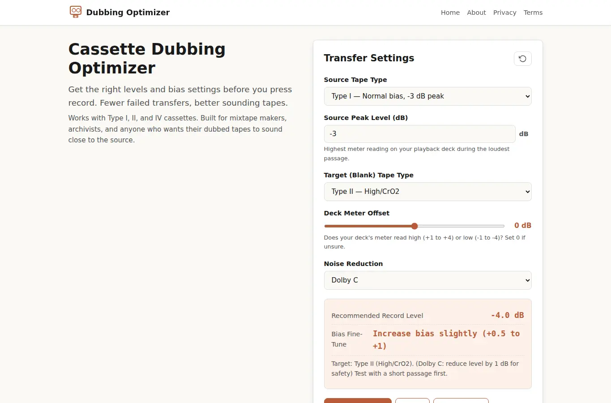Open the Noise Reduction dropdown
Screen dimensions: 611x403
(x=427, y=280)
